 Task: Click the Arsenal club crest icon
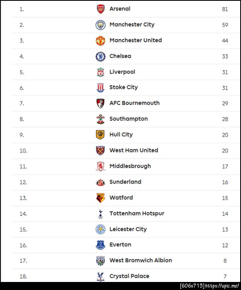(x=100, y=9)
